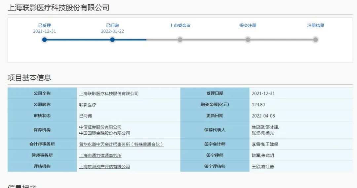Open the 上海东洲资产评估有限公司 appraiser link
Viewport: 357px width, 188px height.
104,167
